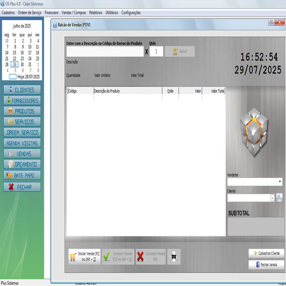The image size is (286, 286).
Task: Open Produtos from the sidebar
Action: point(22,111)
